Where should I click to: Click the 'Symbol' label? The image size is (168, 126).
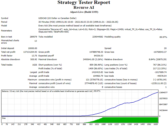pos(5,18)
